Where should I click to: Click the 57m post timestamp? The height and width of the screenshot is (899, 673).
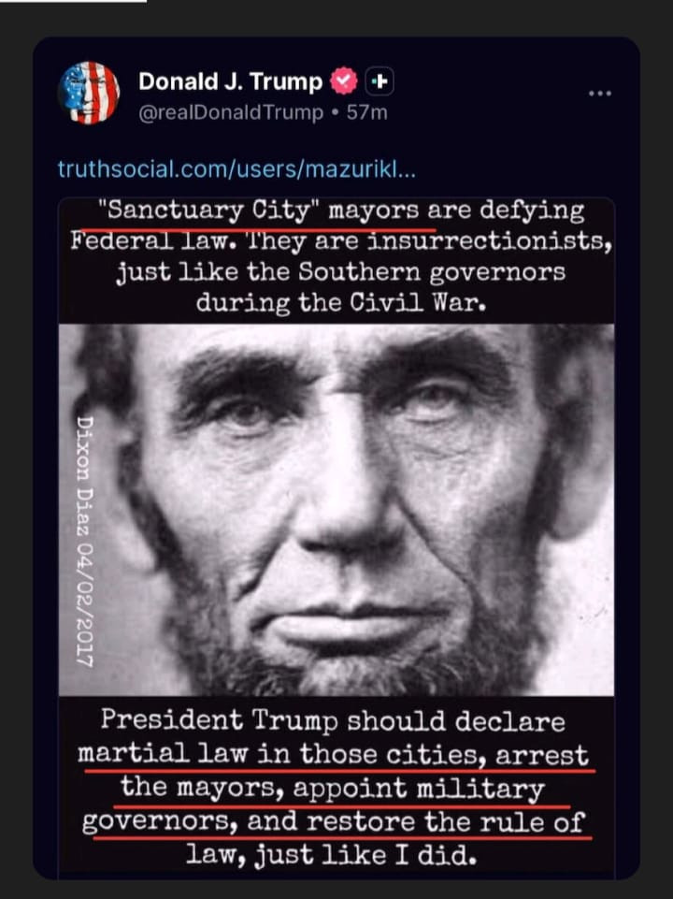[366, 112]
